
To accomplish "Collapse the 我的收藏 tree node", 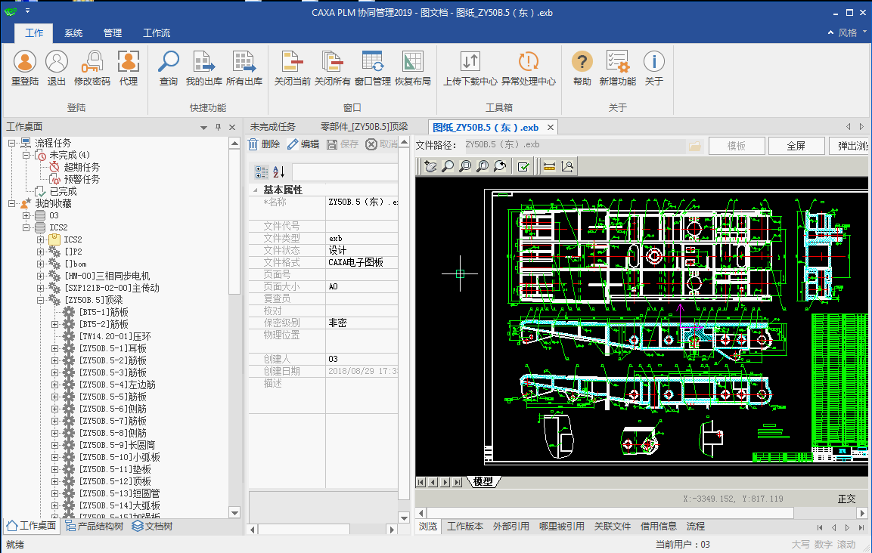I will pos(11,203).
